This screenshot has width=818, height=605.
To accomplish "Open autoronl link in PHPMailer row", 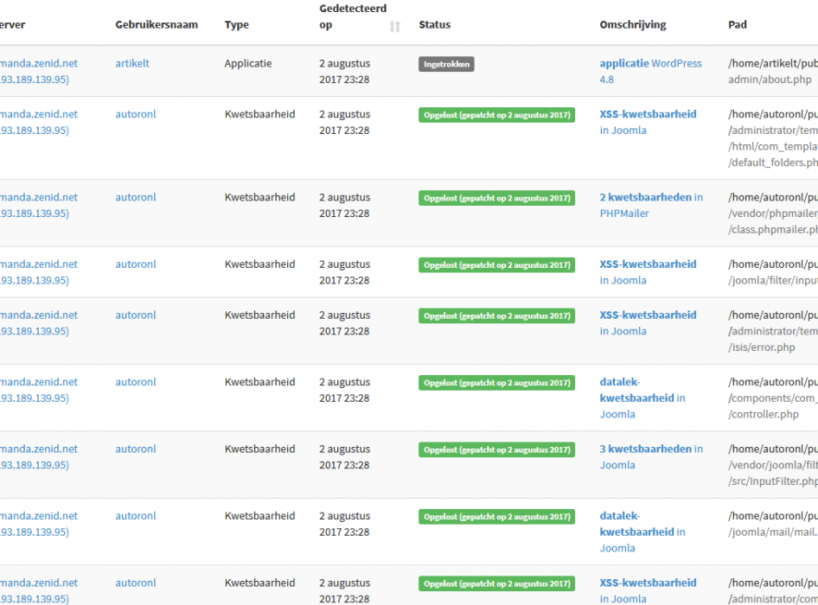I will [136, 197].
